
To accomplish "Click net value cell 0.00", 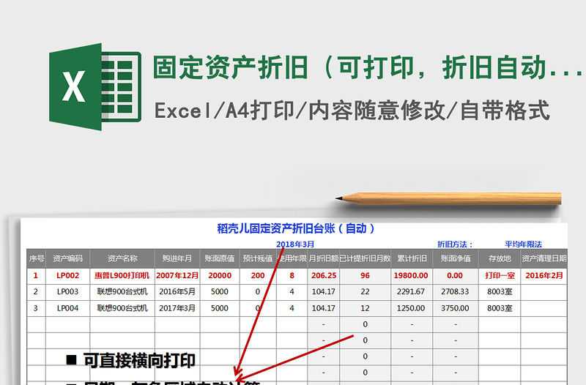I will click(455, 276).
